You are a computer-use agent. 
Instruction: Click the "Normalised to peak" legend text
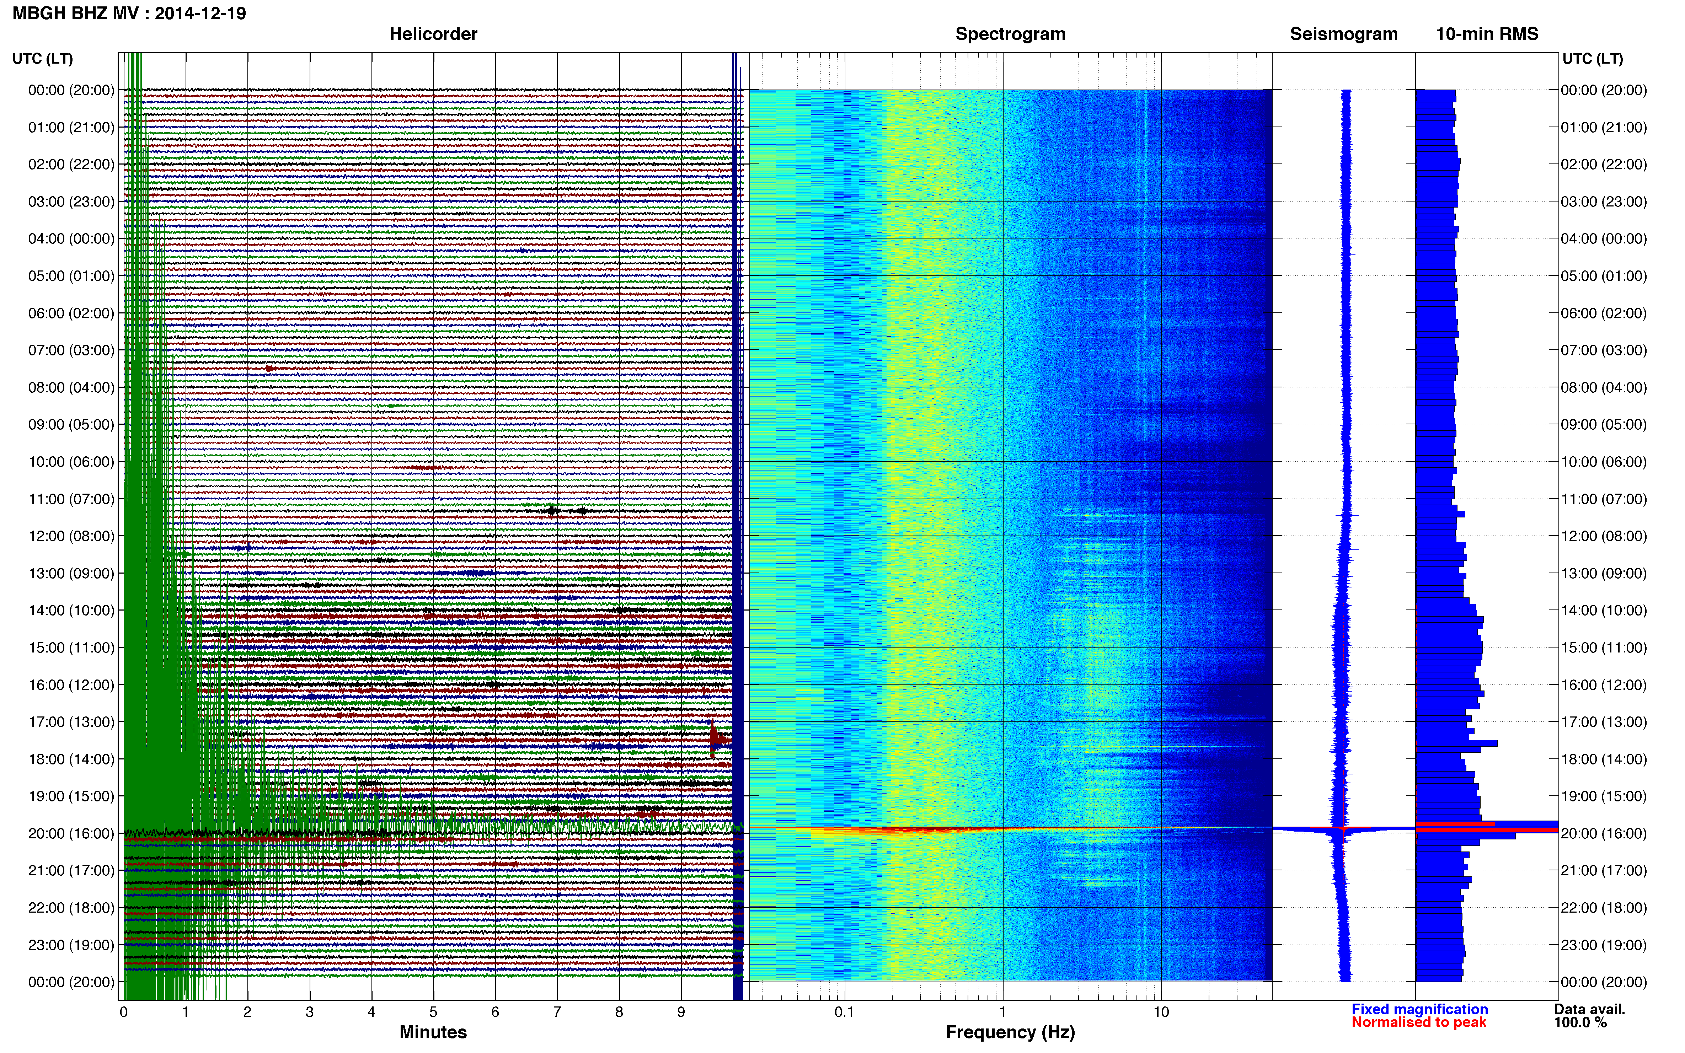click(1419, 1022)
